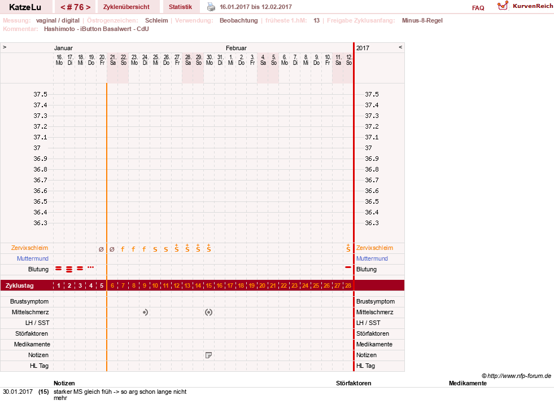This screenshot has width=554, height=413.
Task: Click the 'Minus-8-Regel' value
Action: pyautogui.click(x=422, y=20)
